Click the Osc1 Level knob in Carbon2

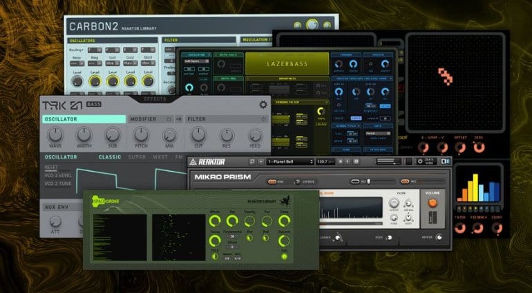click(113, 81)
